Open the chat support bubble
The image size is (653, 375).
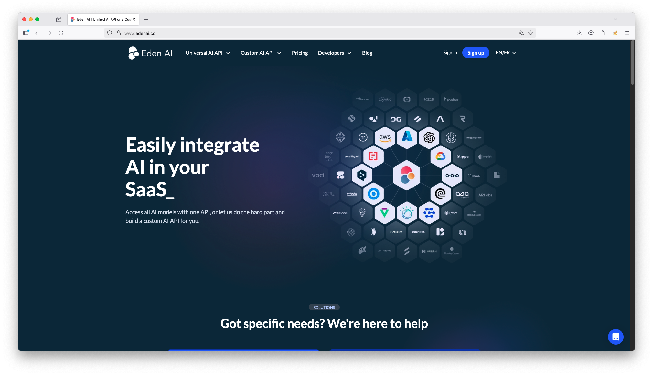(x=616, y=337)
